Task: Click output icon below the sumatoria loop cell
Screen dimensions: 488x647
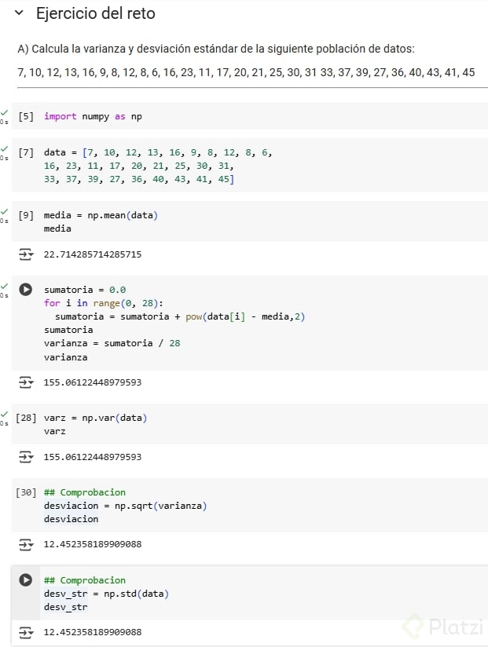Action: coord(26,382)
